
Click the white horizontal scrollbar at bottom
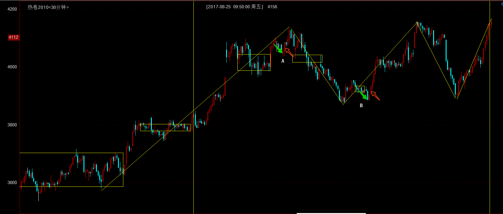point(331,213)
